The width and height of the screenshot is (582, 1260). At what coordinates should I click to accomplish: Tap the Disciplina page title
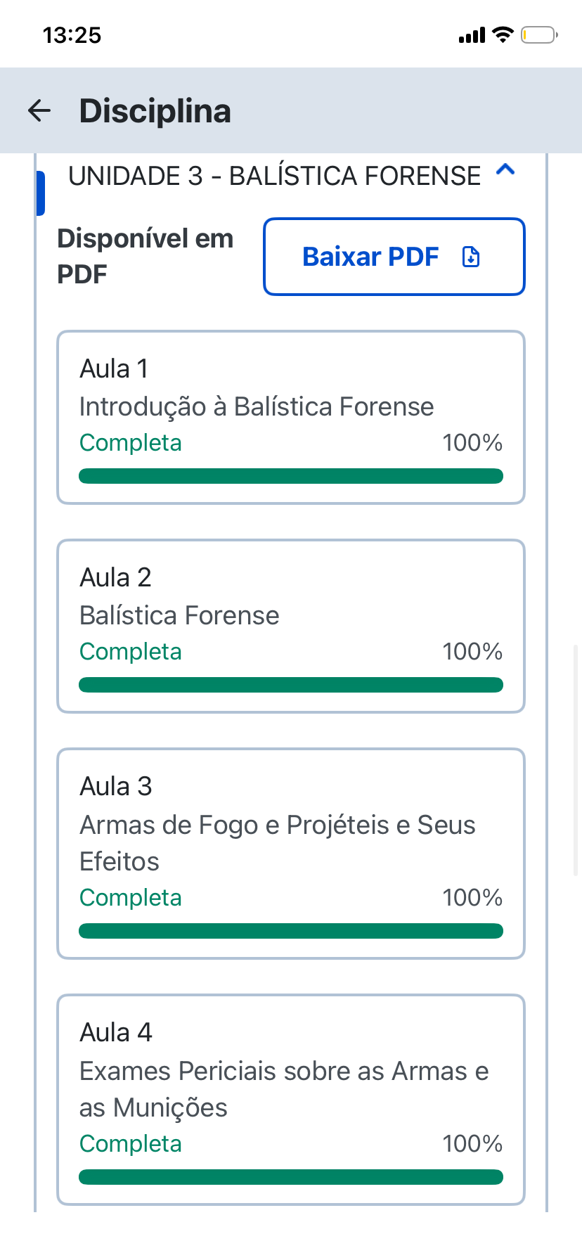pyautogui.click(x=155, y=111)
